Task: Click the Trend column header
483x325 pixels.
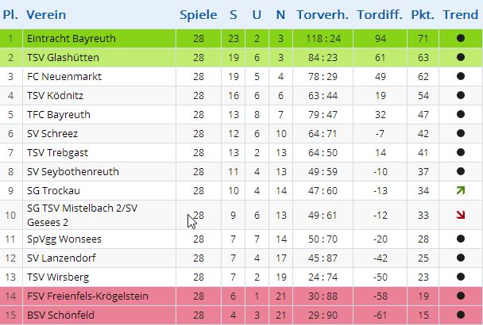Action: [461, 15]
